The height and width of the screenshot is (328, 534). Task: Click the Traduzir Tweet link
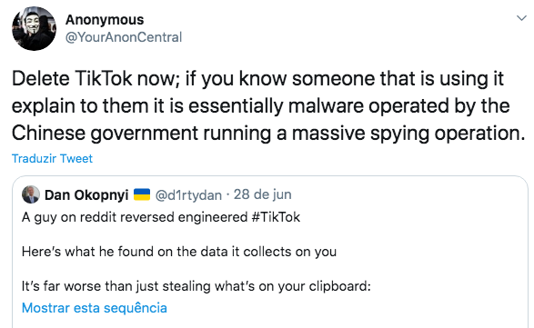[52, 159]
